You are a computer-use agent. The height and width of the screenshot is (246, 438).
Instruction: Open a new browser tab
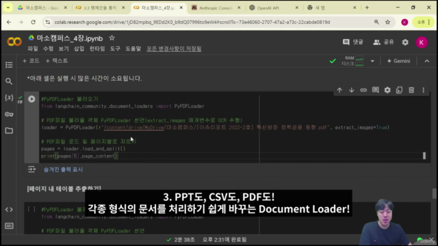[367, 8]
